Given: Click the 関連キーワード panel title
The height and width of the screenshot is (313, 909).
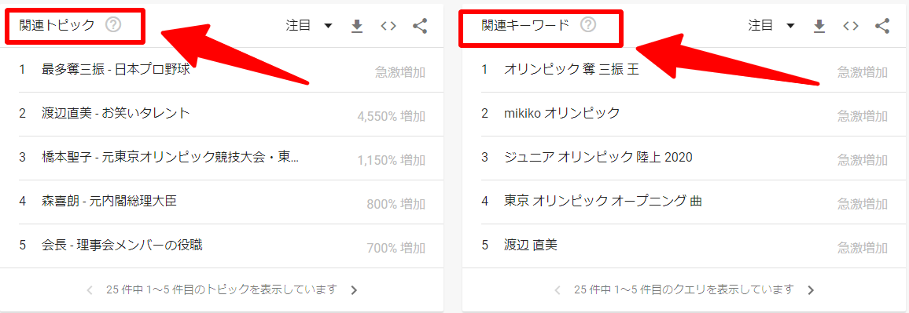Looking at the screenshot, I should 526,25.
